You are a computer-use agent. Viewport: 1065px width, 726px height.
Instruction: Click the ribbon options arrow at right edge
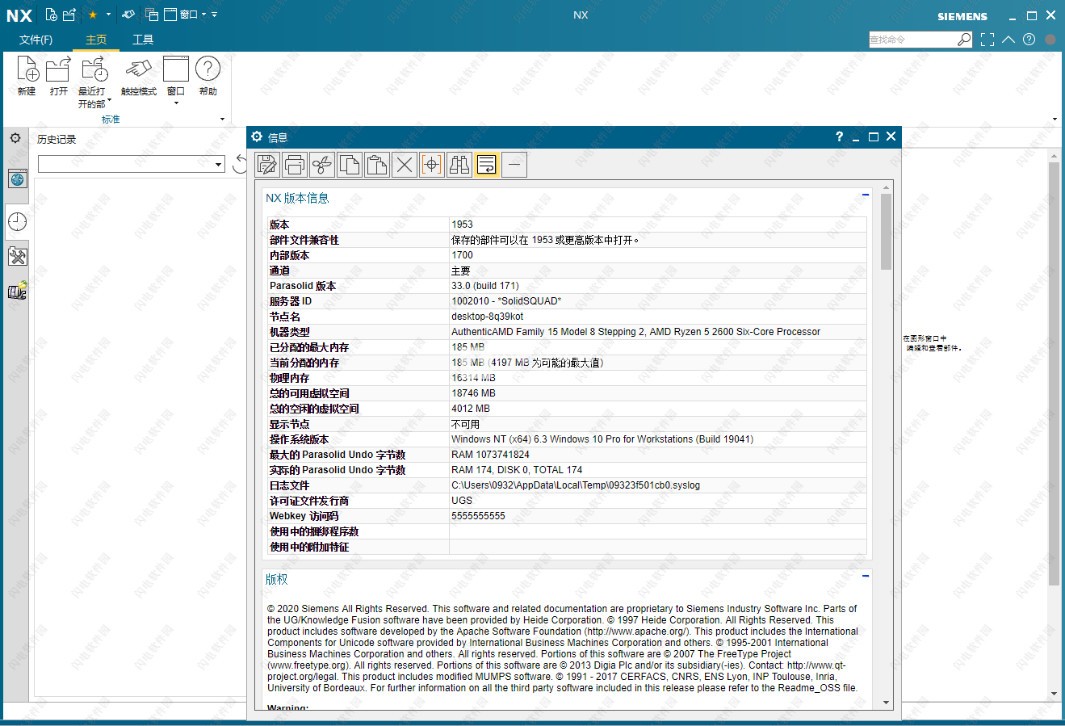point(1055,120)
